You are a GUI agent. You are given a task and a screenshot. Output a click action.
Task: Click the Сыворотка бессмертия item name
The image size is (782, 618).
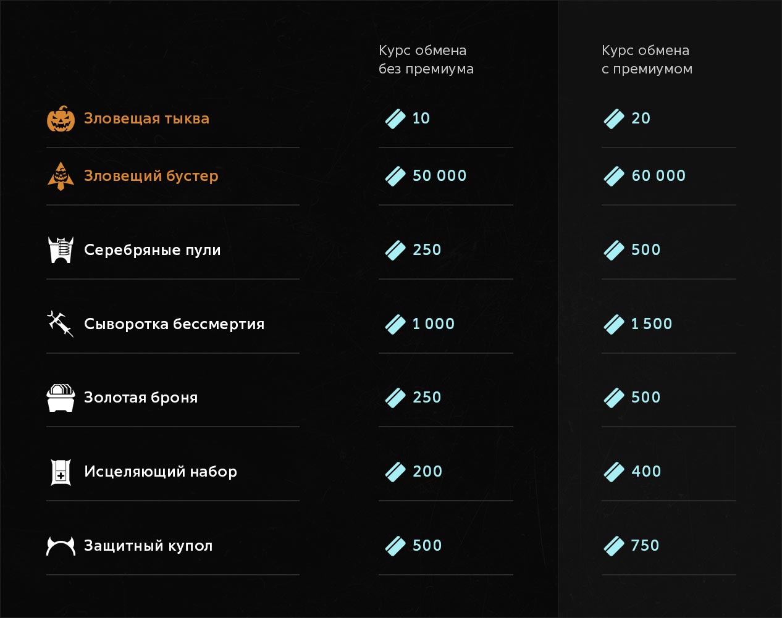[x=174, y=324]
